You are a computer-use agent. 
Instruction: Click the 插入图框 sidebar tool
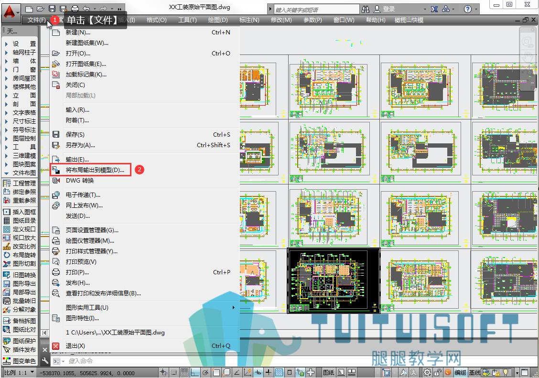pos(20,212)
